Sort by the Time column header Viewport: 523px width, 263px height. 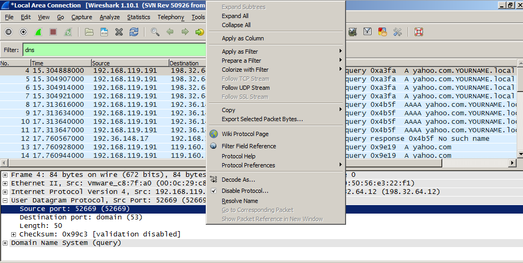[61, 63]
